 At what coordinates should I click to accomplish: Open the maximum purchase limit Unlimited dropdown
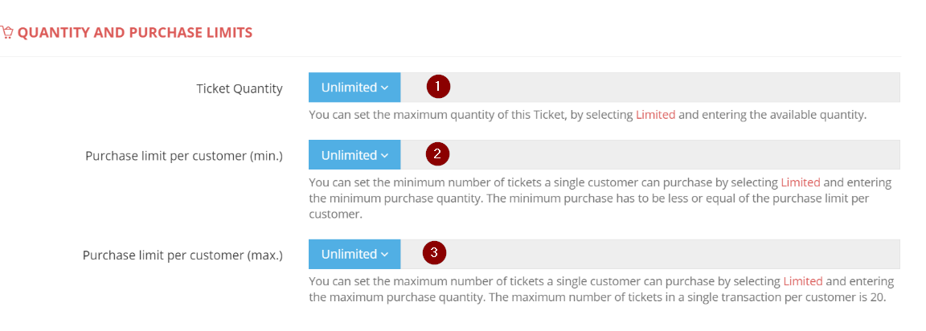(354, 254)
